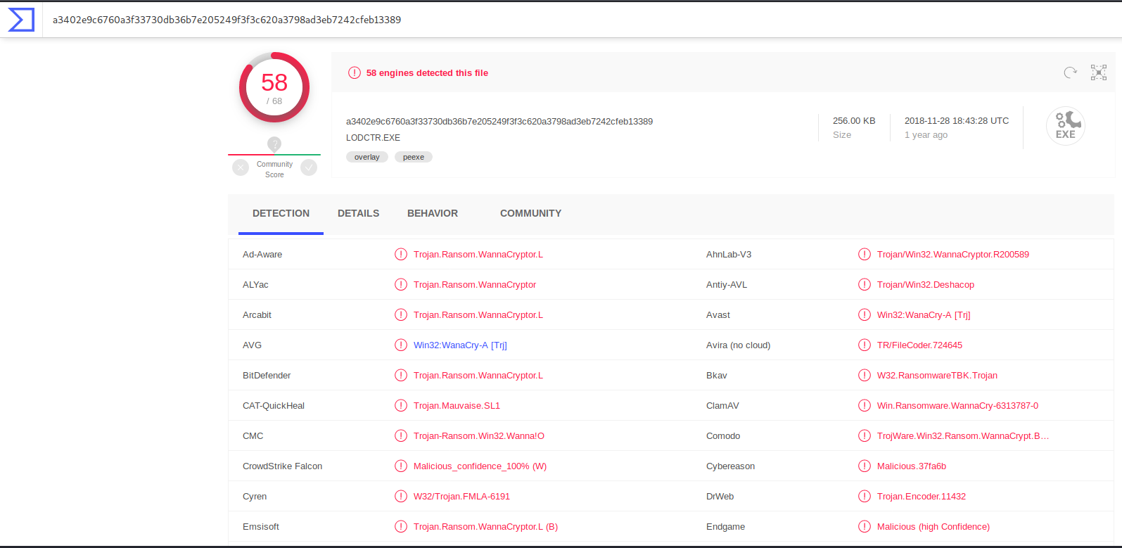Vote malicious with community X icon
This screenshot has width=1122, height=548.
click(x=241, y=167)
